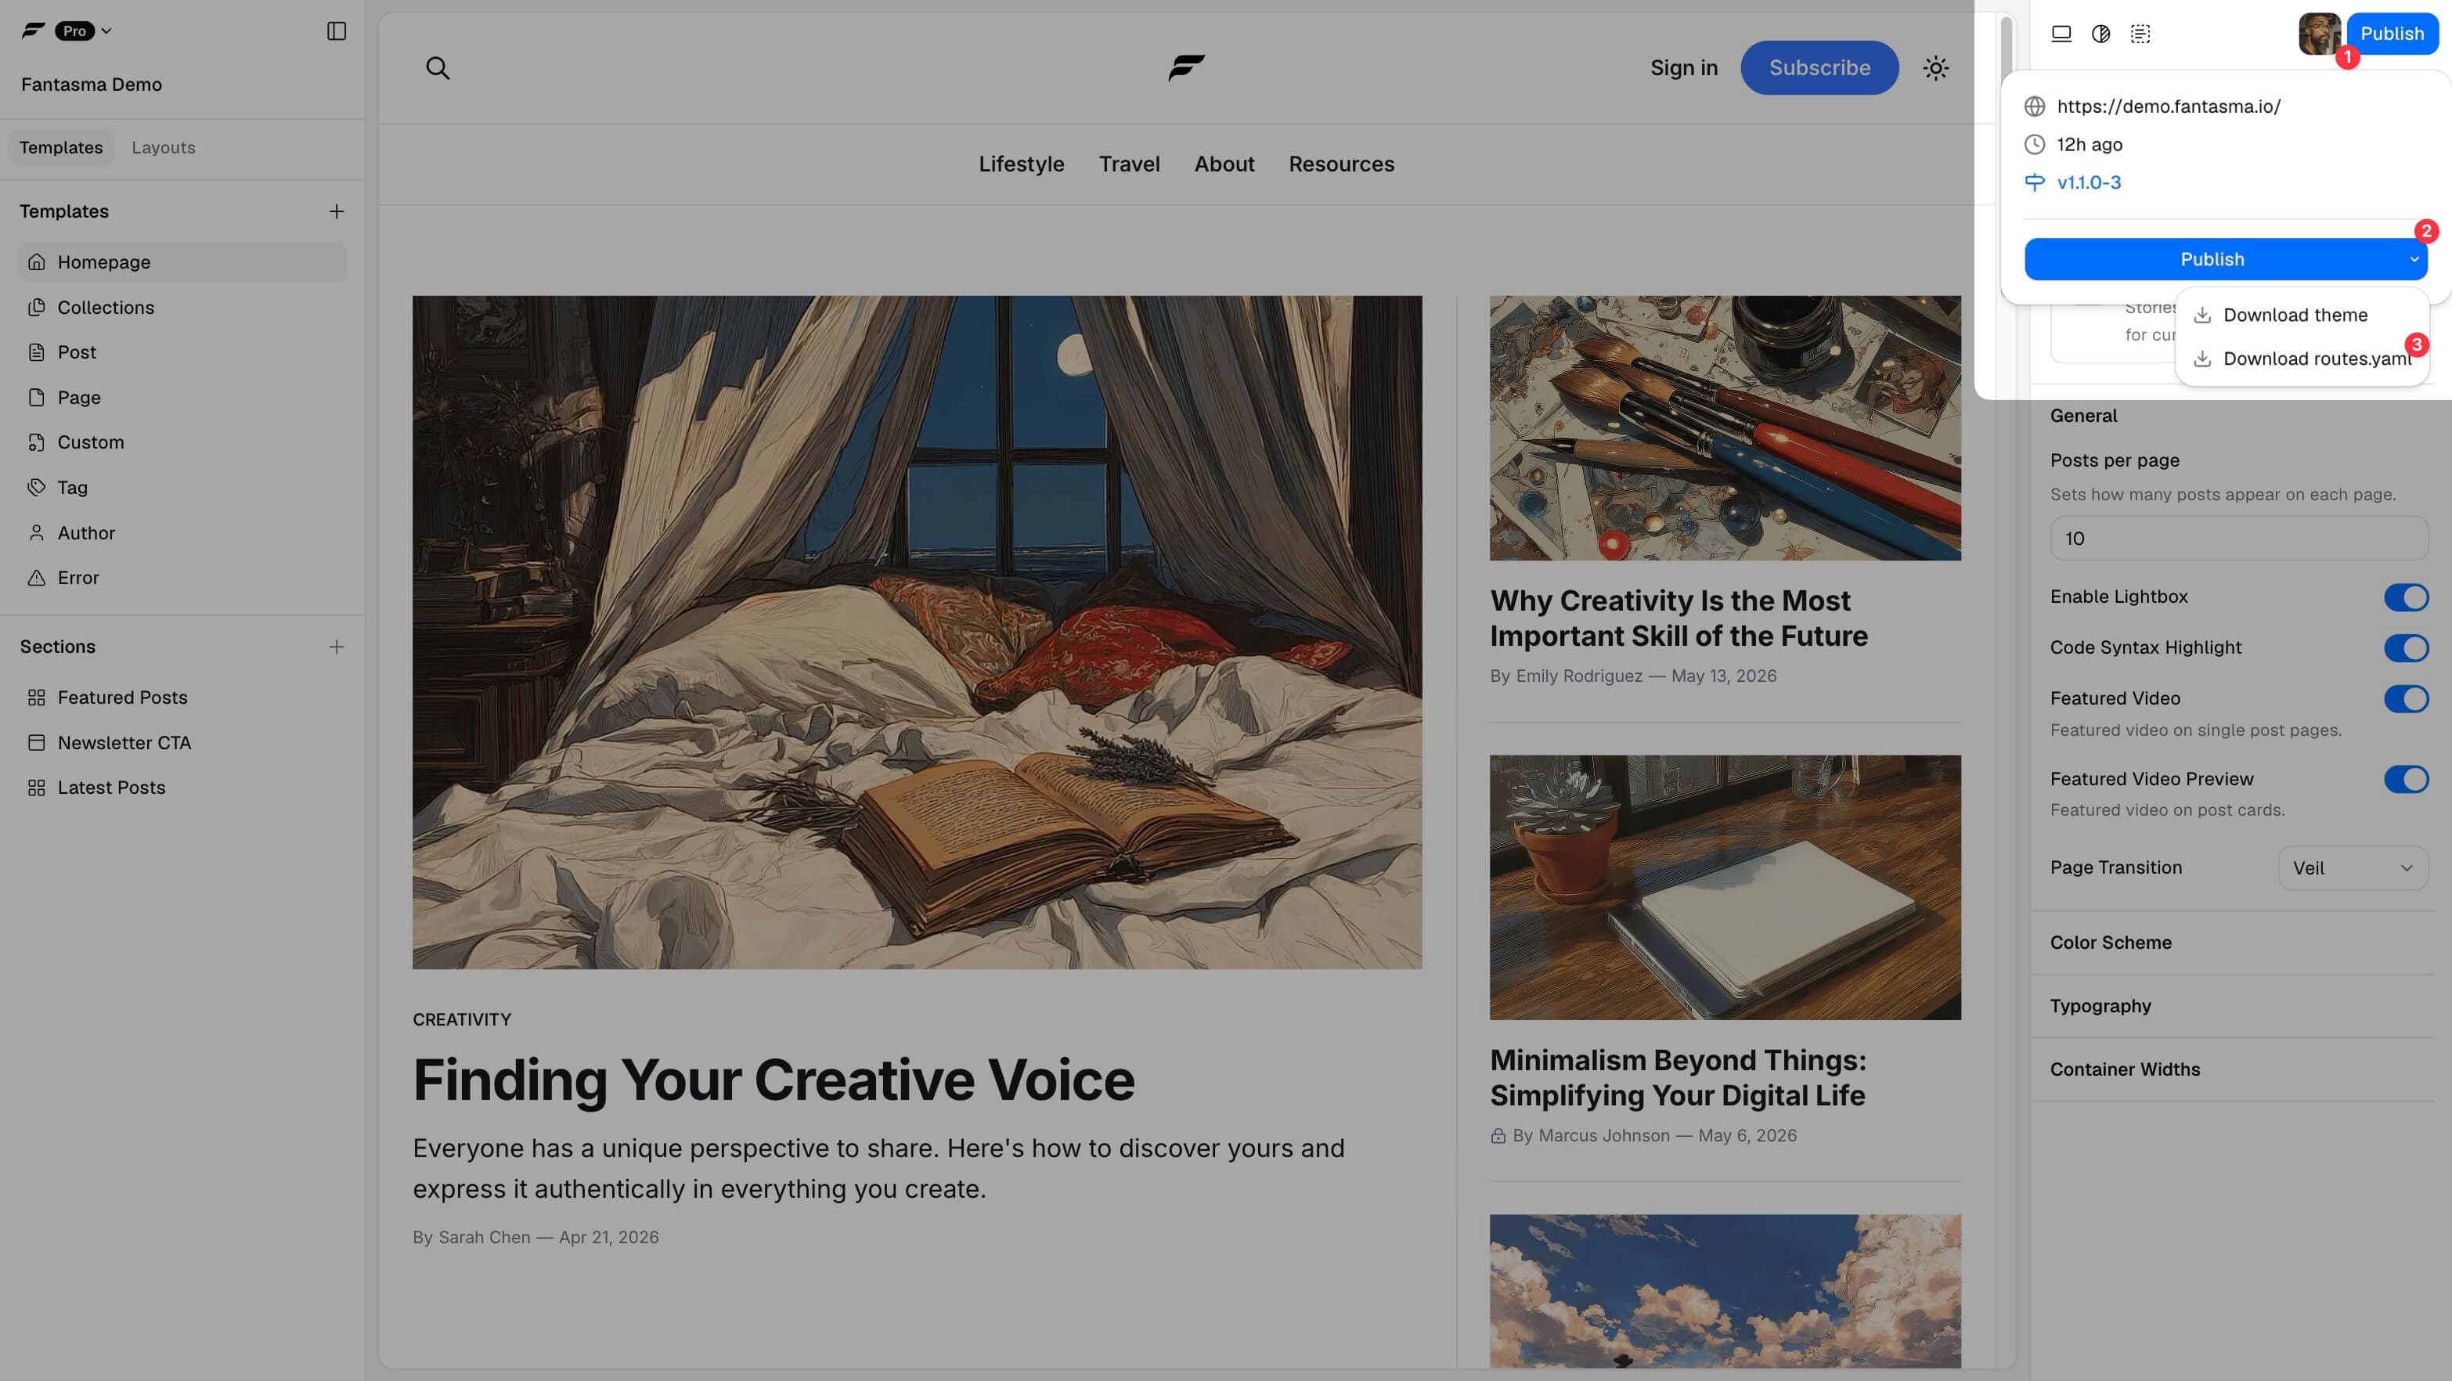The width and height of the screenshot is (2452, 1381).
Task: Click the Subscribe button
Action: (x=1819, y=67)
